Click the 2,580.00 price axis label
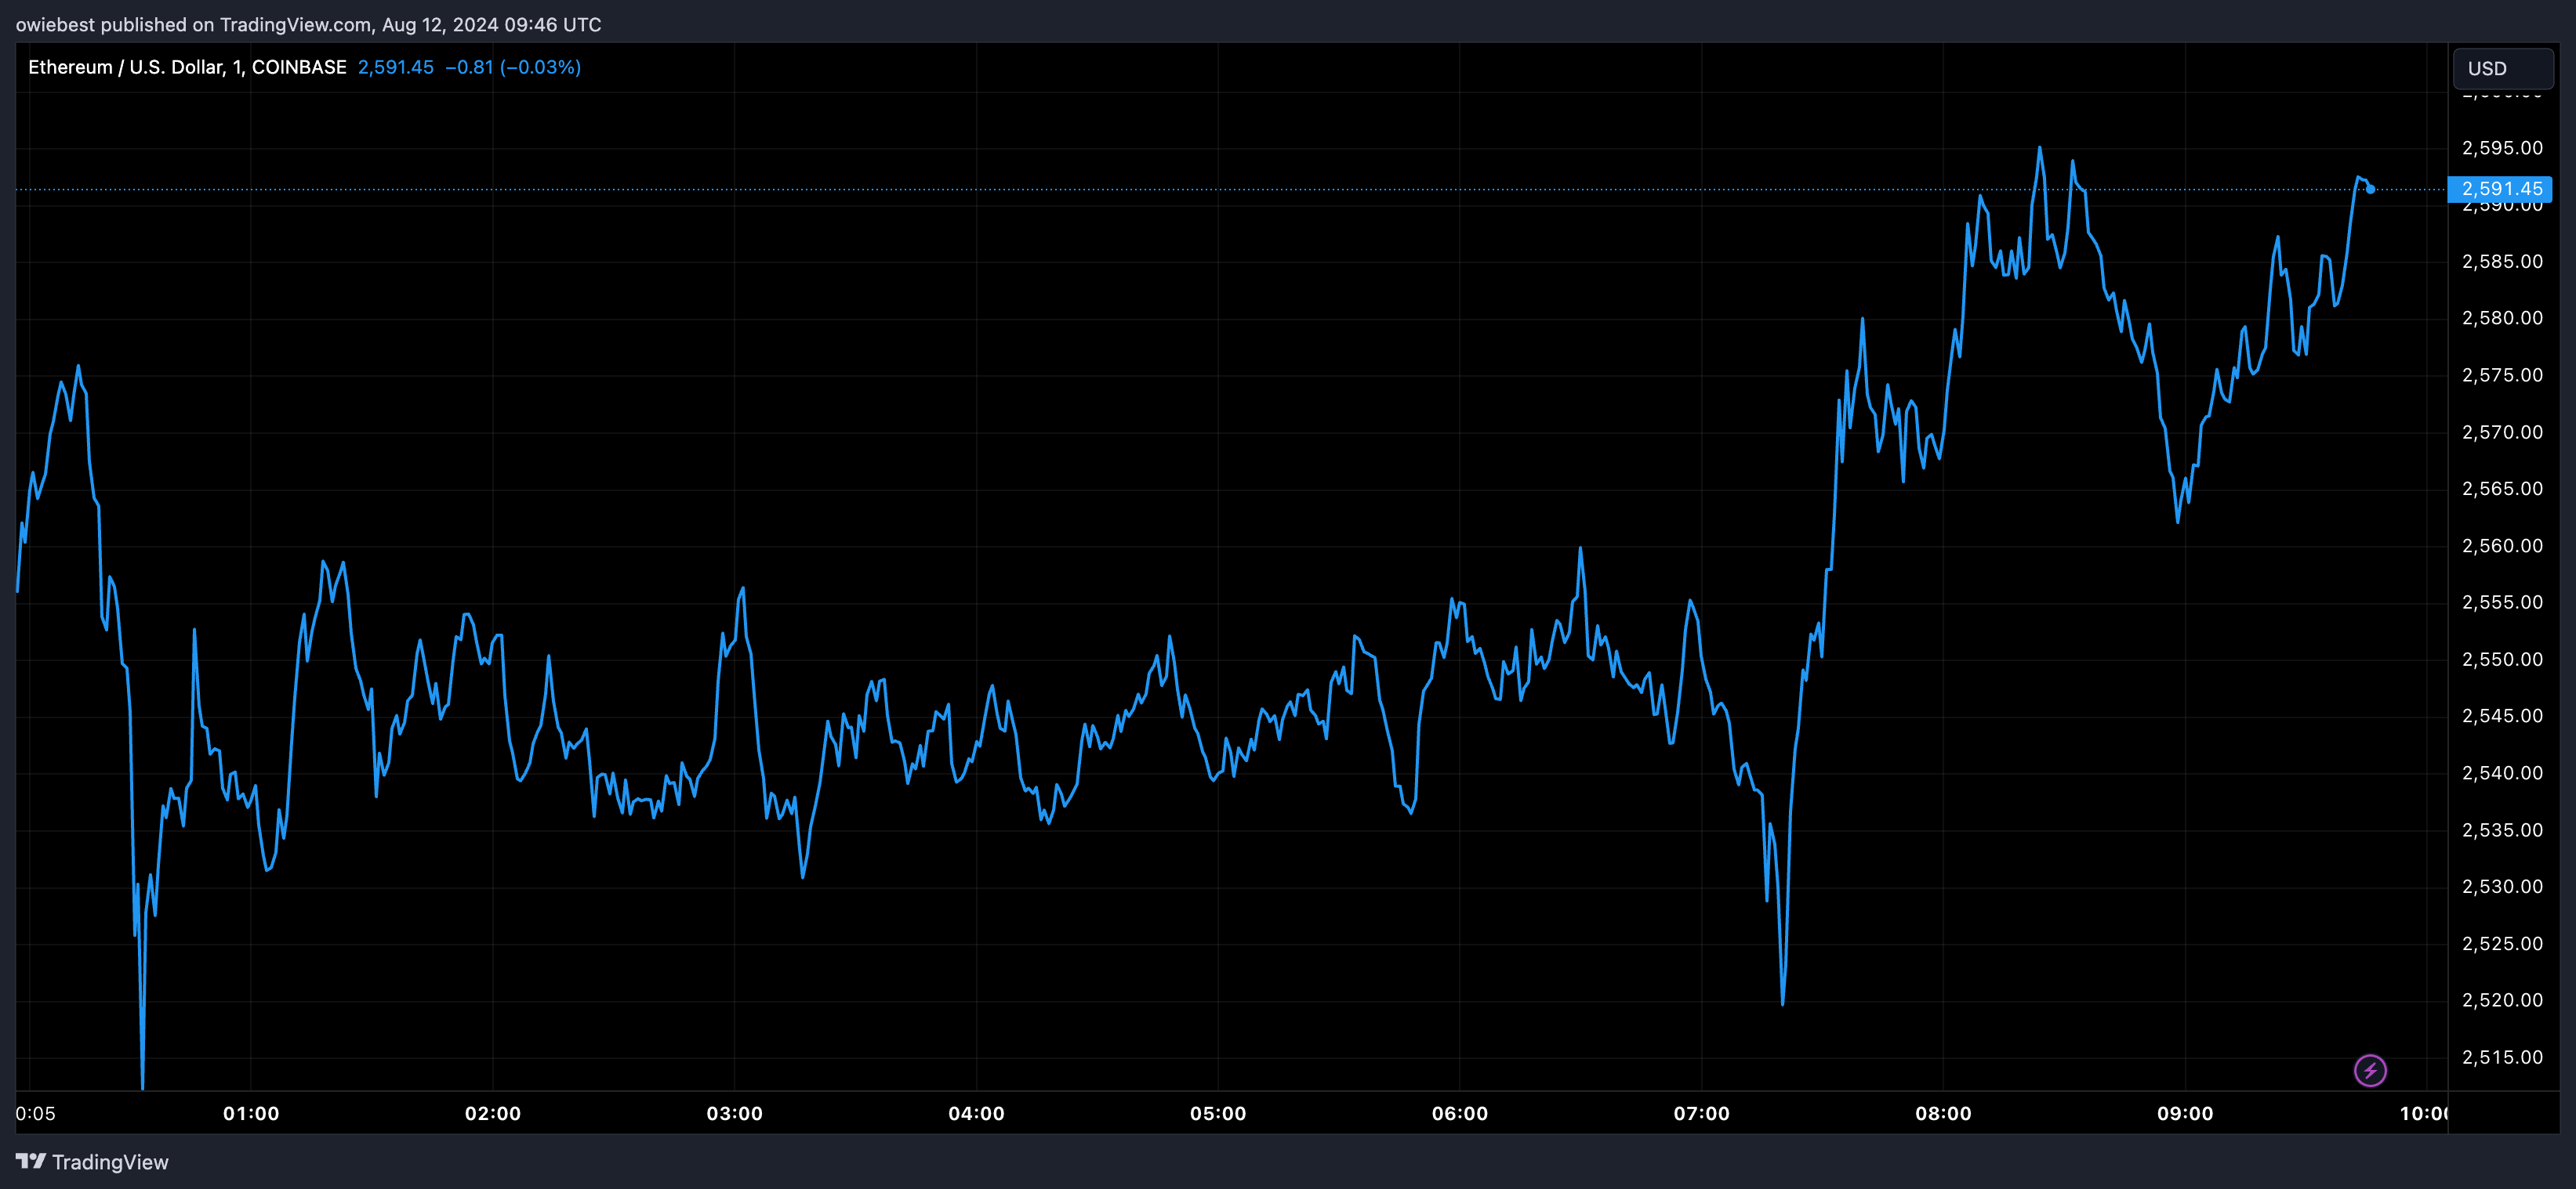Image resolution: width=2576 pixels, height=1189 pixels. 2502,318
